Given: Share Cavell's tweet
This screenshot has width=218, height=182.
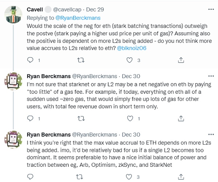Looking at the screenshot, I should tap(181, 60).
